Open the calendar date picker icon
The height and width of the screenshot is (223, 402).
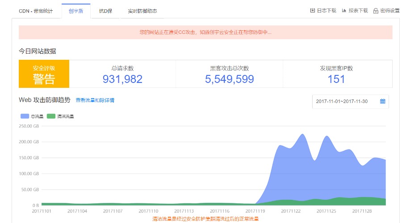coord(382,101)
